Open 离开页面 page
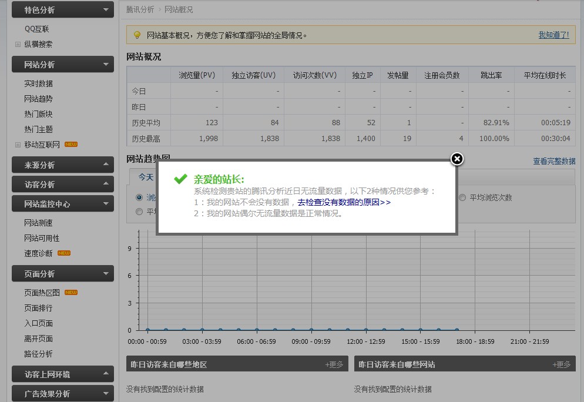 [38, 339]
